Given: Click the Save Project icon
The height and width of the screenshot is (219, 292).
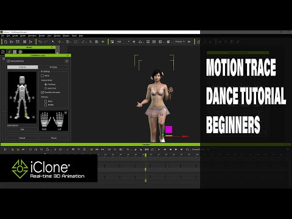Looking at the screenshot, I should coord(18,42).
